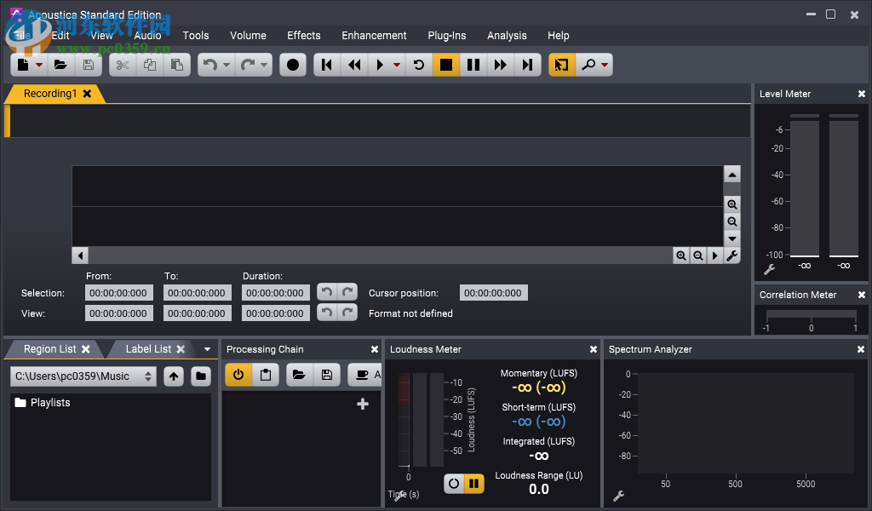Click the Record button in toolbar
The width and height of the screenshot is (872, 511).
tap(294, 65)
